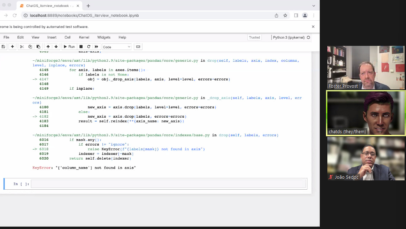Copy the selected cell
Screen dimensions: 406x229
30,46
